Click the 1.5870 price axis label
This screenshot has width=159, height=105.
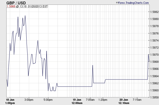pyautogui.click(x=154, y=55)
